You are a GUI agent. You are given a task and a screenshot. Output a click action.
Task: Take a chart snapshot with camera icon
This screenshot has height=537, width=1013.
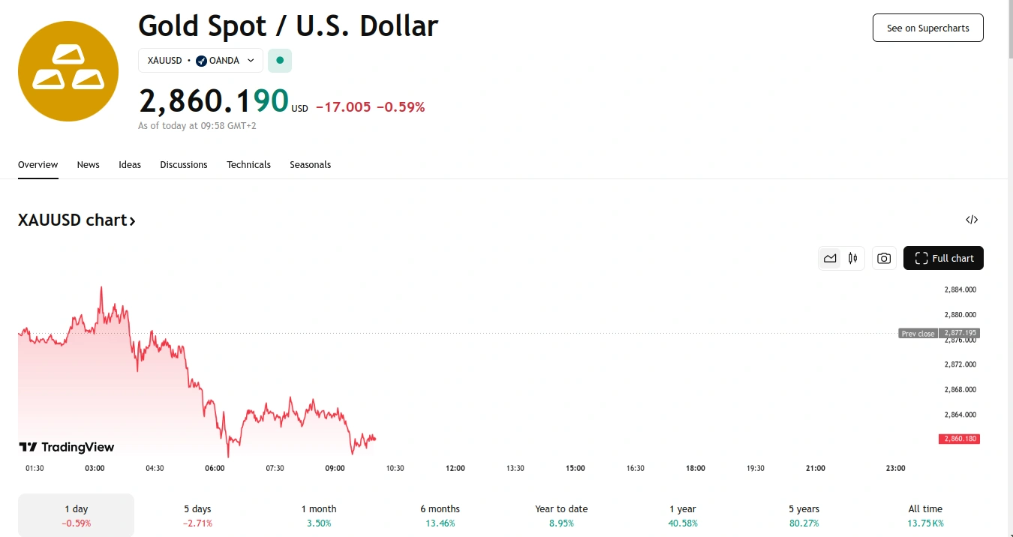[x=884, y=259]
